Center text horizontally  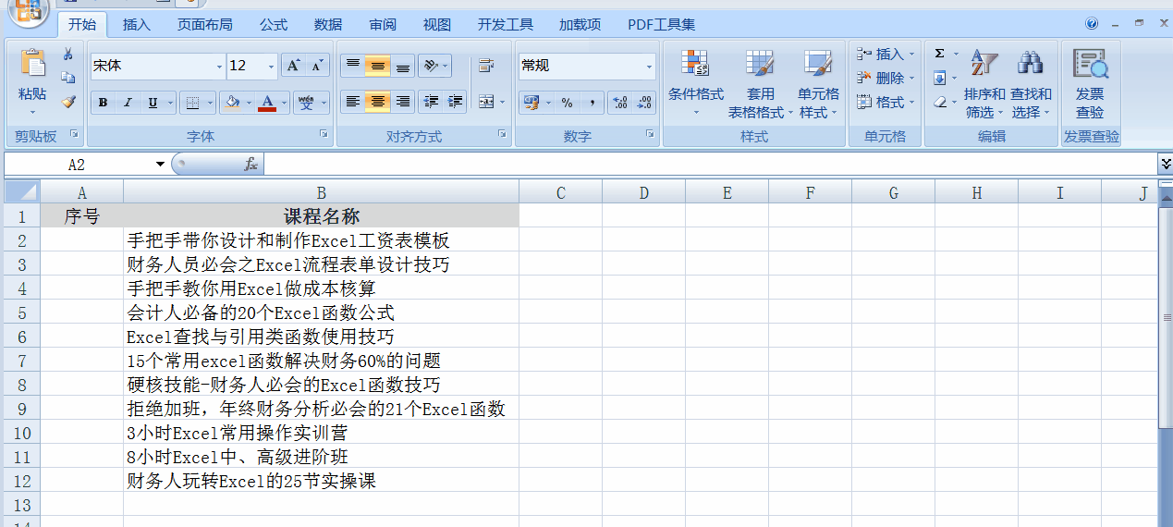(x=377, y=102)
